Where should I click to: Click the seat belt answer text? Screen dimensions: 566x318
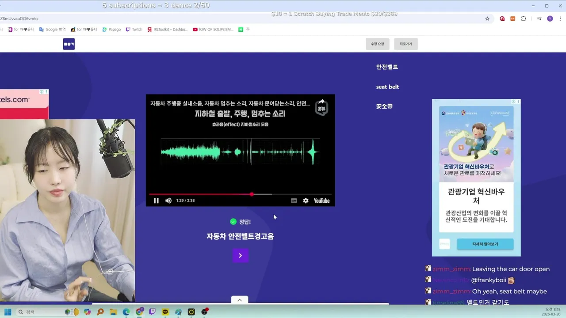point(387,87)
